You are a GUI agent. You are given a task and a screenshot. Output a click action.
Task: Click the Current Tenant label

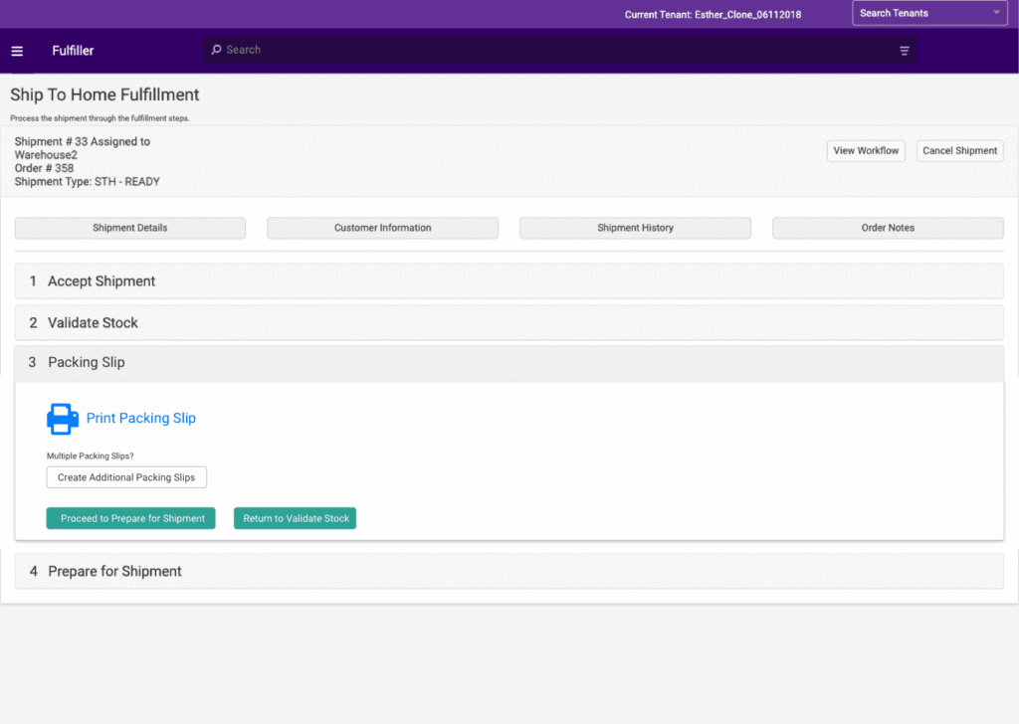coord(713,14)
